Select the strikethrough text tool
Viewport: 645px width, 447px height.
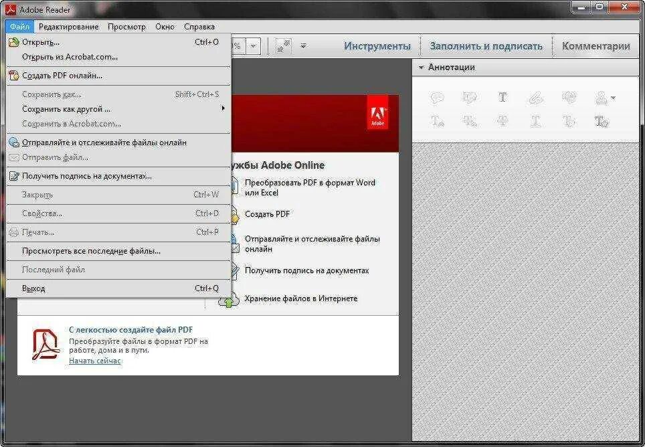click(x=502, y=121)
